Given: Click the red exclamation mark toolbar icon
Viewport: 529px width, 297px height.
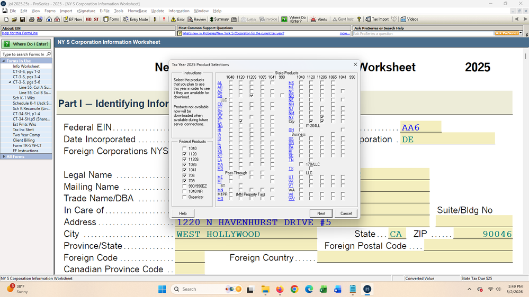Looking at the screenshot, I should click(x=164, y=19).
